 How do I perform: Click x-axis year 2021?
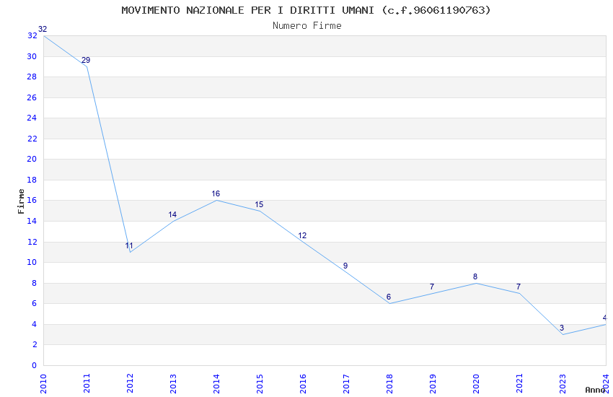(519, 383)
